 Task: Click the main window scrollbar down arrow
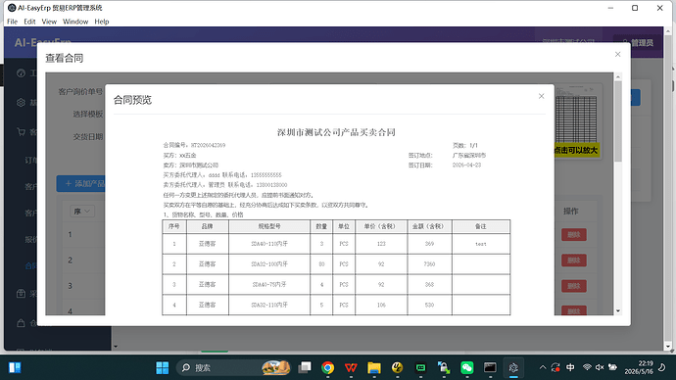(668, 346)
